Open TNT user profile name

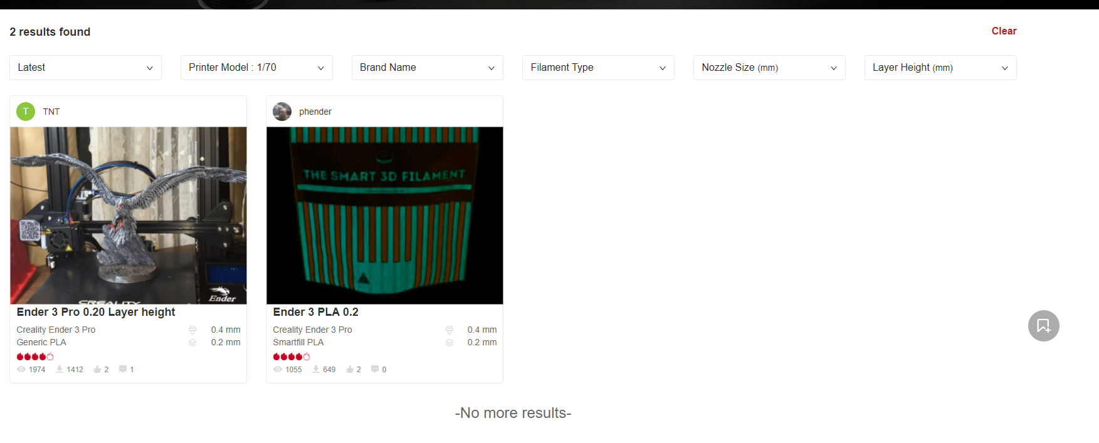click(51, 112)
